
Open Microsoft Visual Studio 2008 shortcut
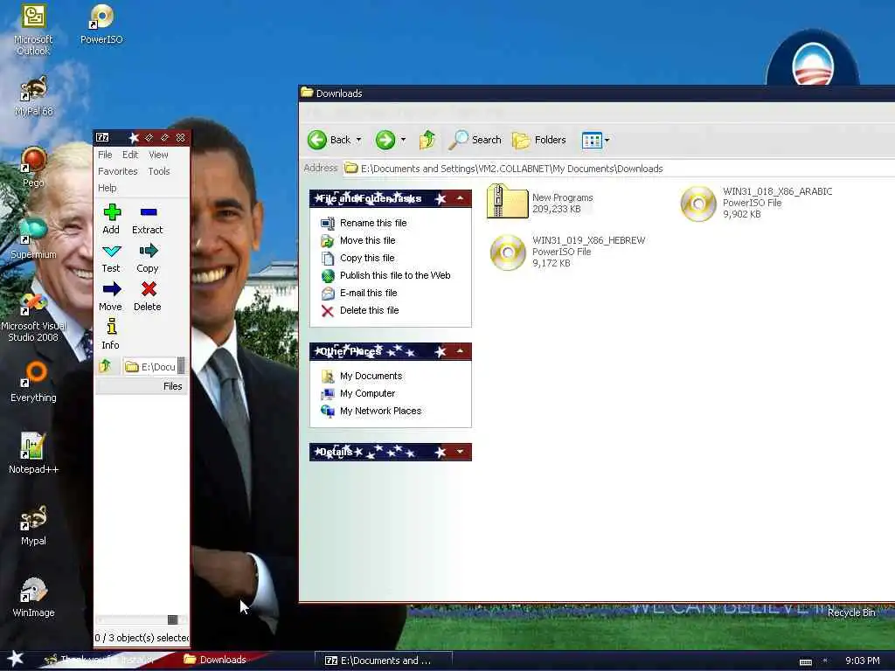[33, 316]
